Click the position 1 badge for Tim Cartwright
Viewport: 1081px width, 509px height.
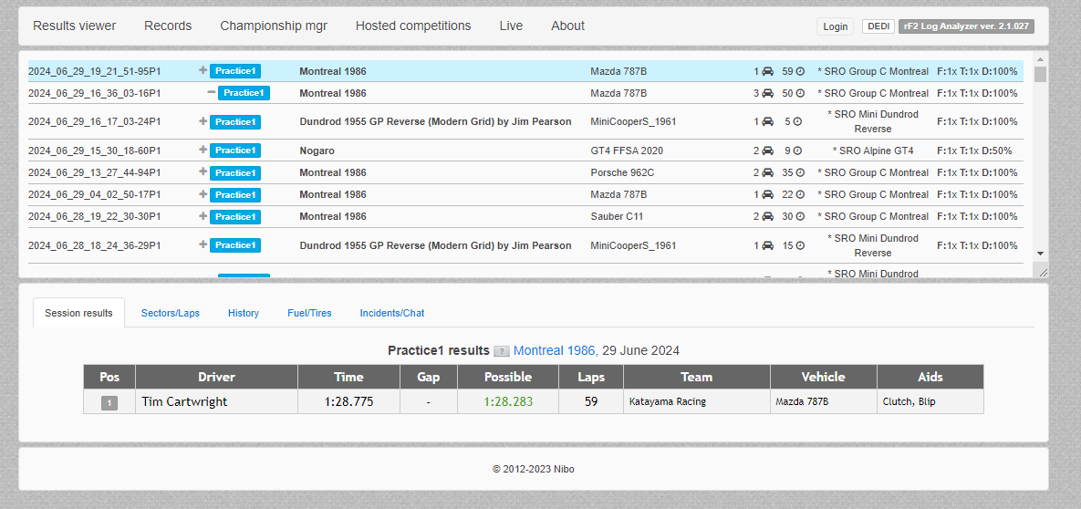pos(109,402)
